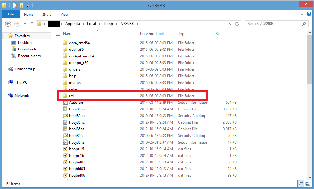Navigate to the Temp folder in the breadcrumb
The height and width of the screenshot is (189, 314).
click(108, 23)
